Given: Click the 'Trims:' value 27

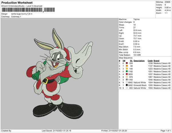Looking at the screenshot, I should (x=134, y=28).
